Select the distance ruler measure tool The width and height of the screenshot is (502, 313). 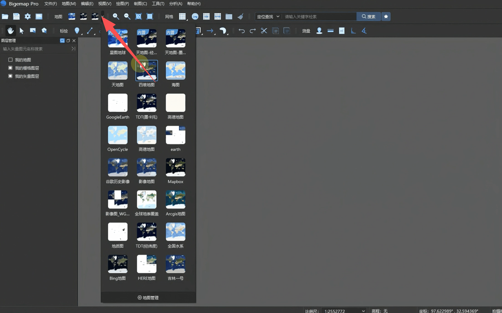point(331,31)
